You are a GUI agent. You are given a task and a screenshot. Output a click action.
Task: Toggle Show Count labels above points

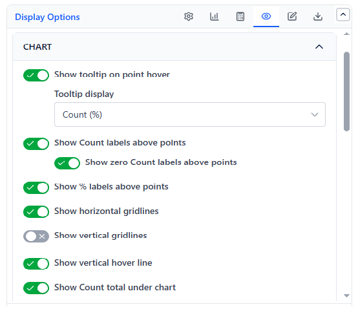pyautogui.click(x=36, y=144)
